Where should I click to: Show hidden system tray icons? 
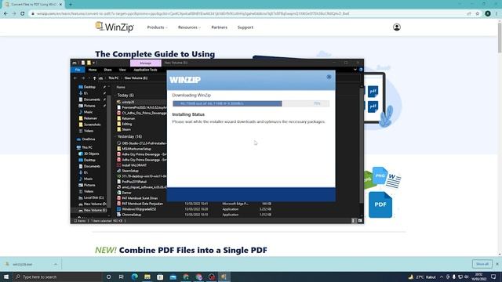click(x=442, y=277)
